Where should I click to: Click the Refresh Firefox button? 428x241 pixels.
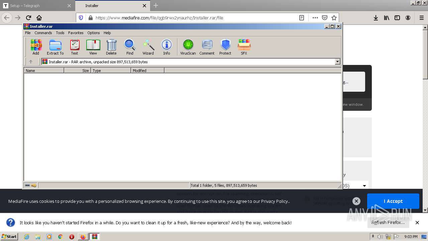click(388, 223)
